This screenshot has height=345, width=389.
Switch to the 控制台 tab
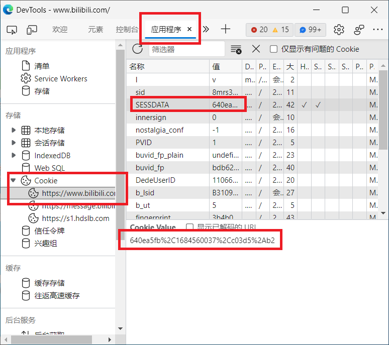127,30
